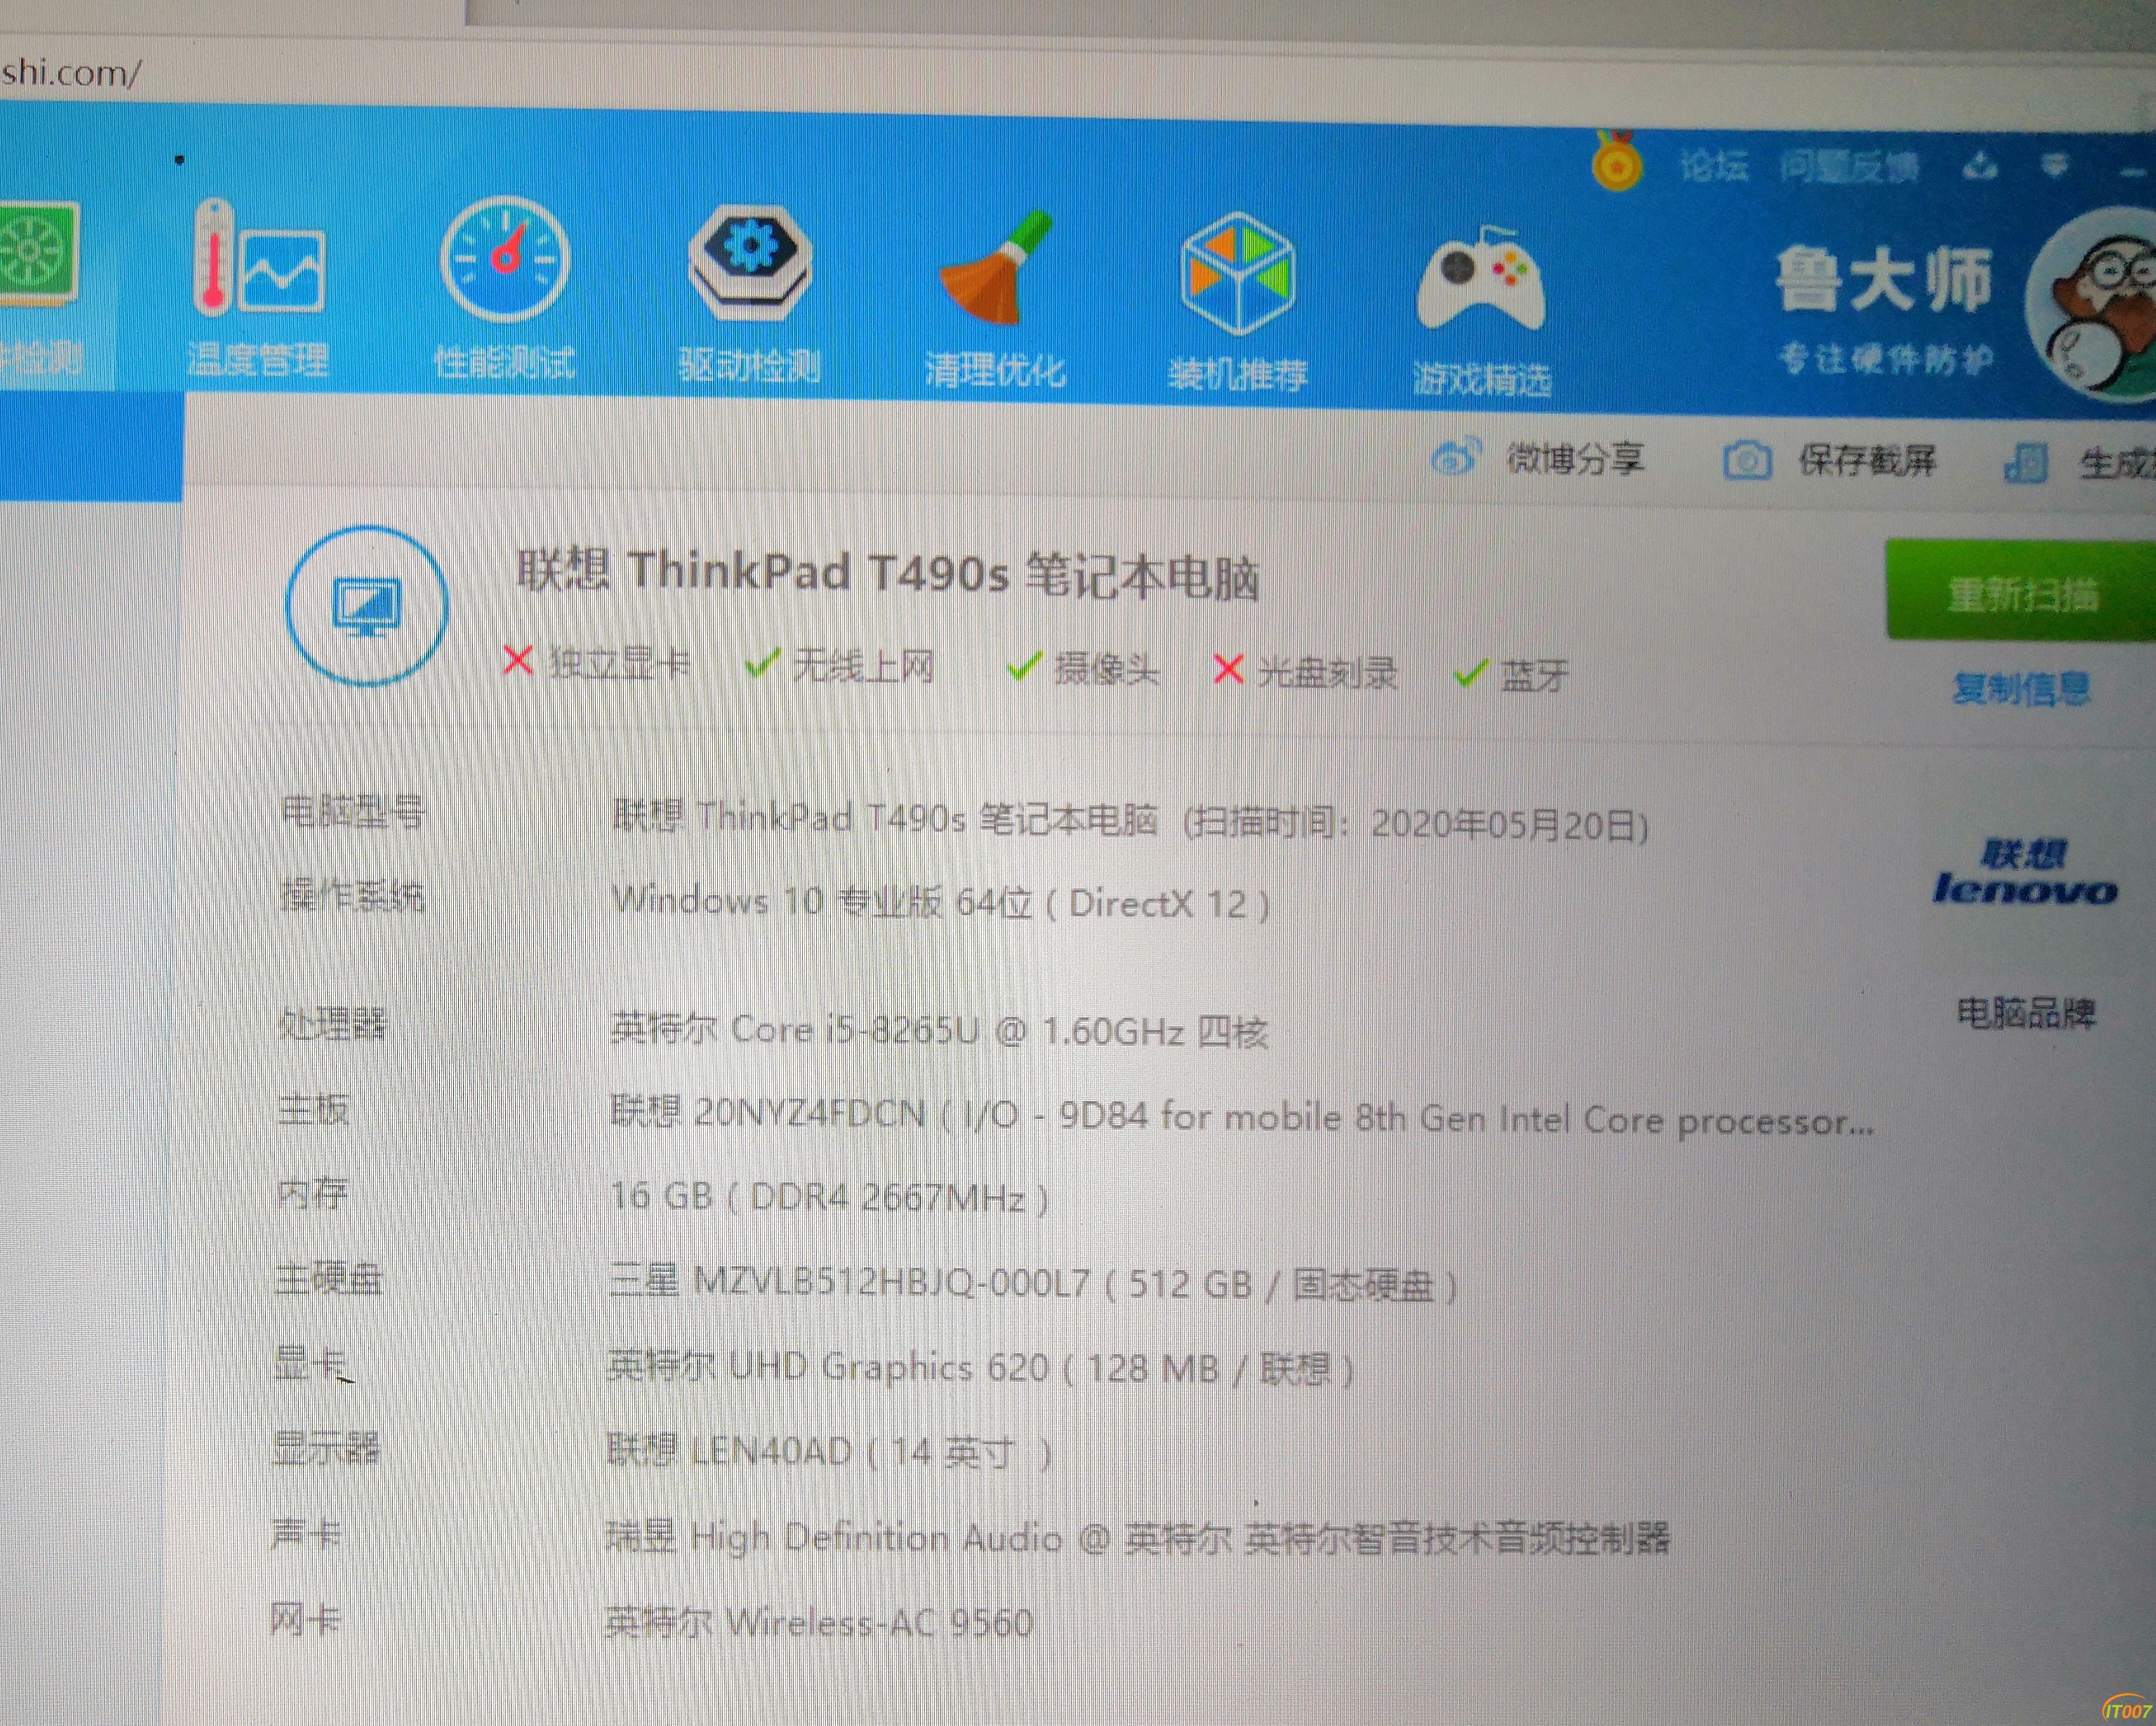Click the 复制信息 copy info link

(x=2021, y=688)
